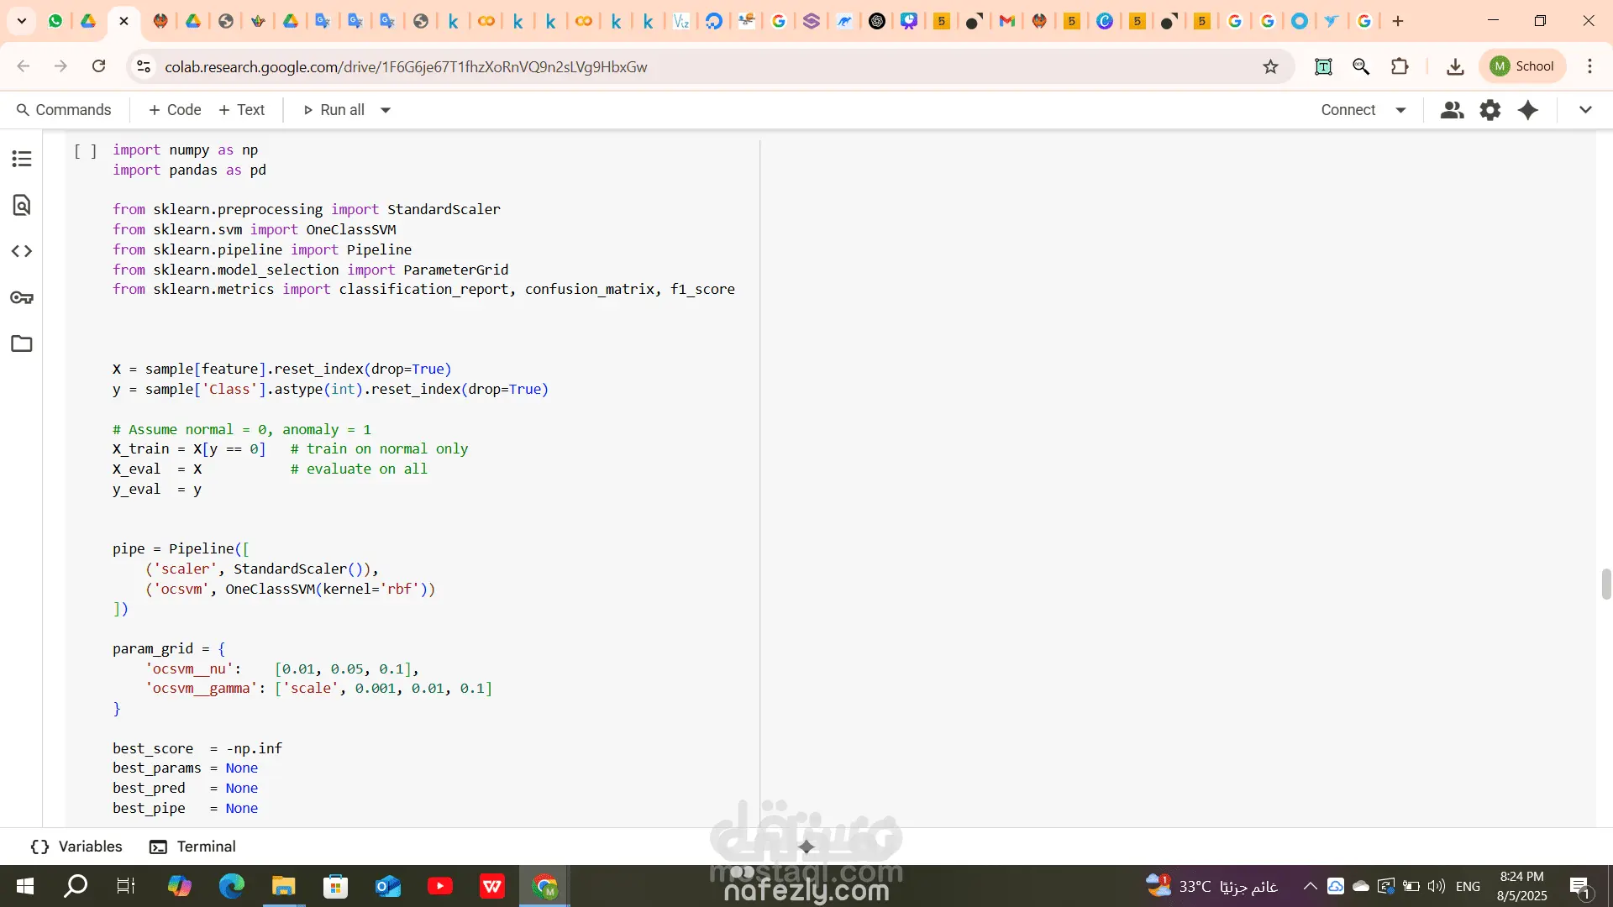Bookmark this page with star
The height and width of the screenshot is (907, 1613).
coord(1270,66)
